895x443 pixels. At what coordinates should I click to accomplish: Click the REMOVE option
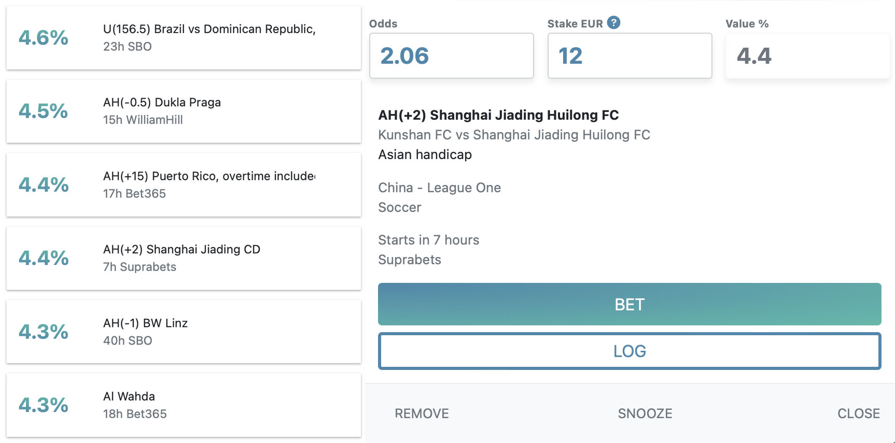pos(422,413)
